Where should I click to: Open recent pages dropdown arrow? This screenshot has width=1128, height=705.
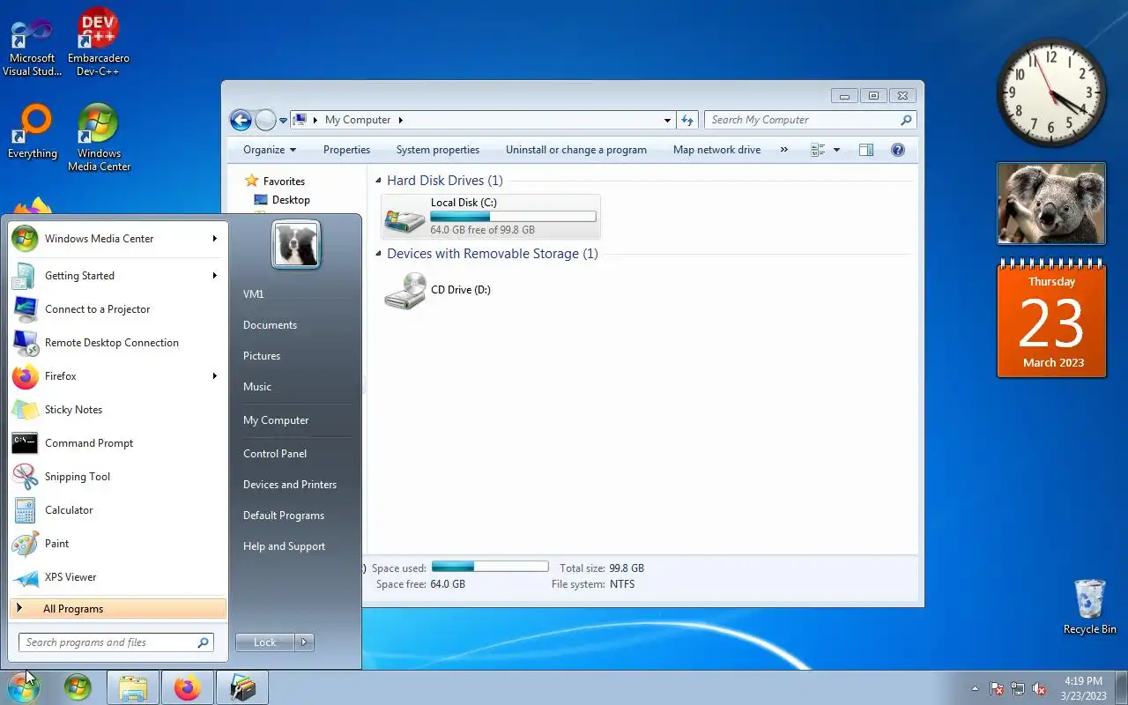point(283,120)
